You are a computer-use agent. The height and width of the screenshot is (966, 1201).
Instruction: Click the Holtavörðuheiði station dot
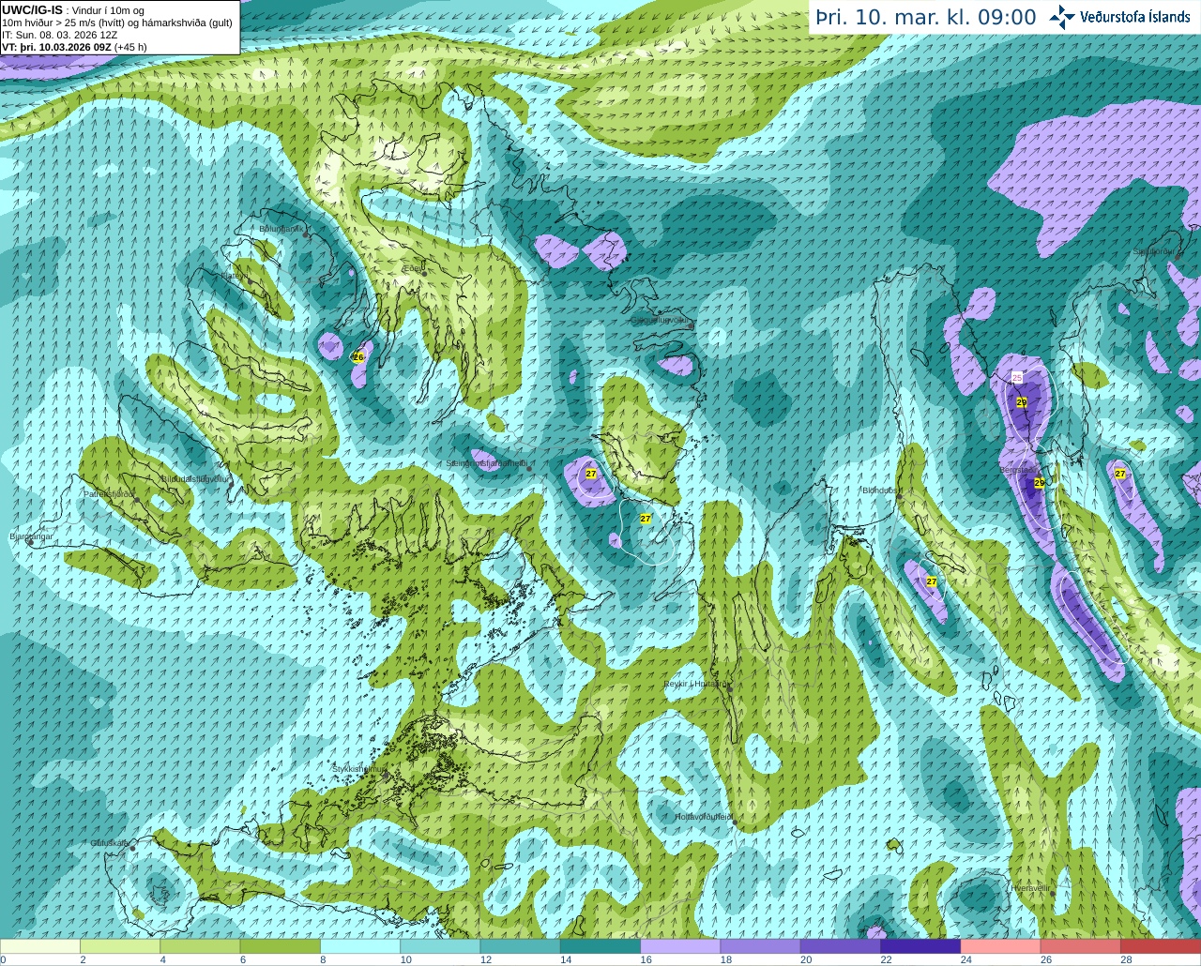(735, 823)
